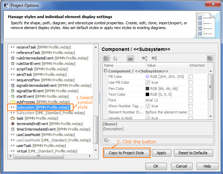
Task: Click the horizontal scroll right arrow
Action: tap(90, 156)
